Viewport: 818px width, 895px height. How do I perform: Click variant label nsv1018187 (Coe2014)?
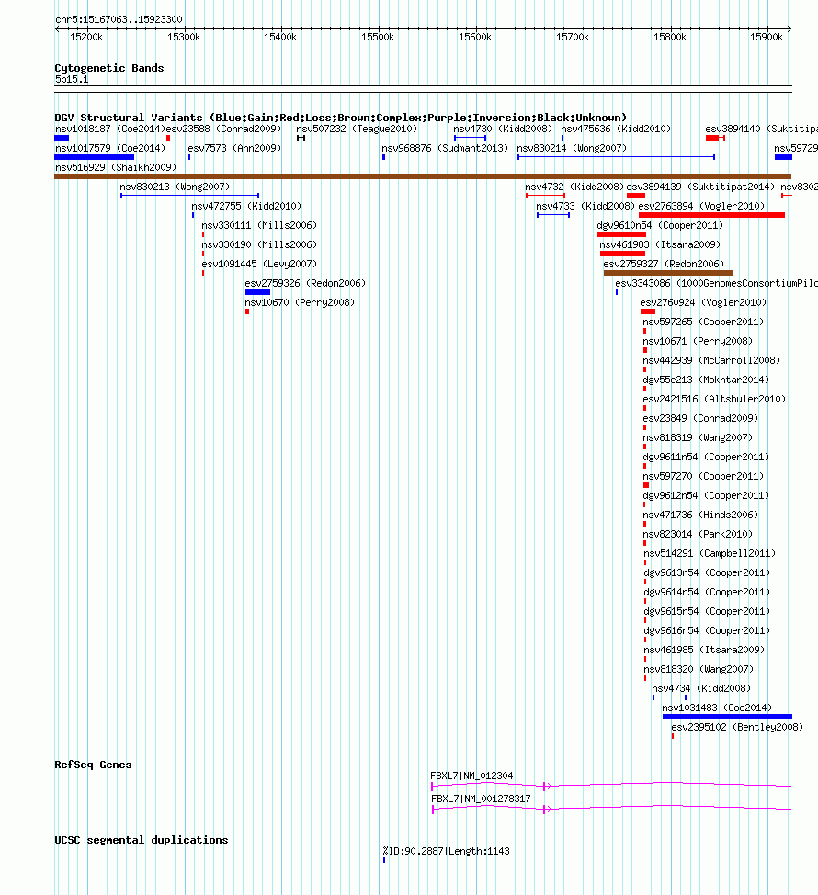[110, 129]
